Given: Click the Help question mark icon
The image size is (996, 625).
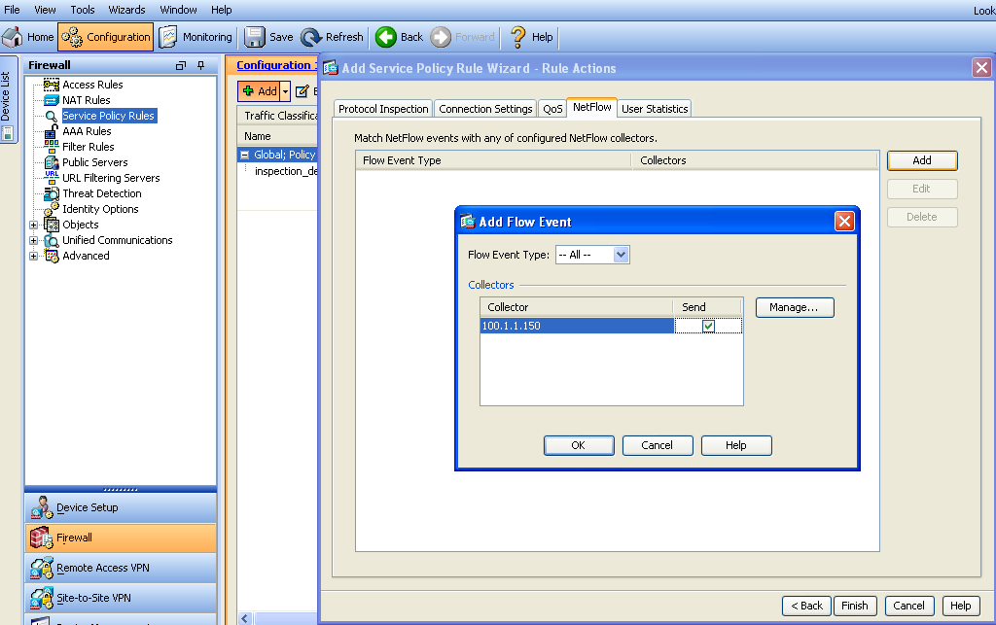Looking at the screenshot, I should (518, 37).
